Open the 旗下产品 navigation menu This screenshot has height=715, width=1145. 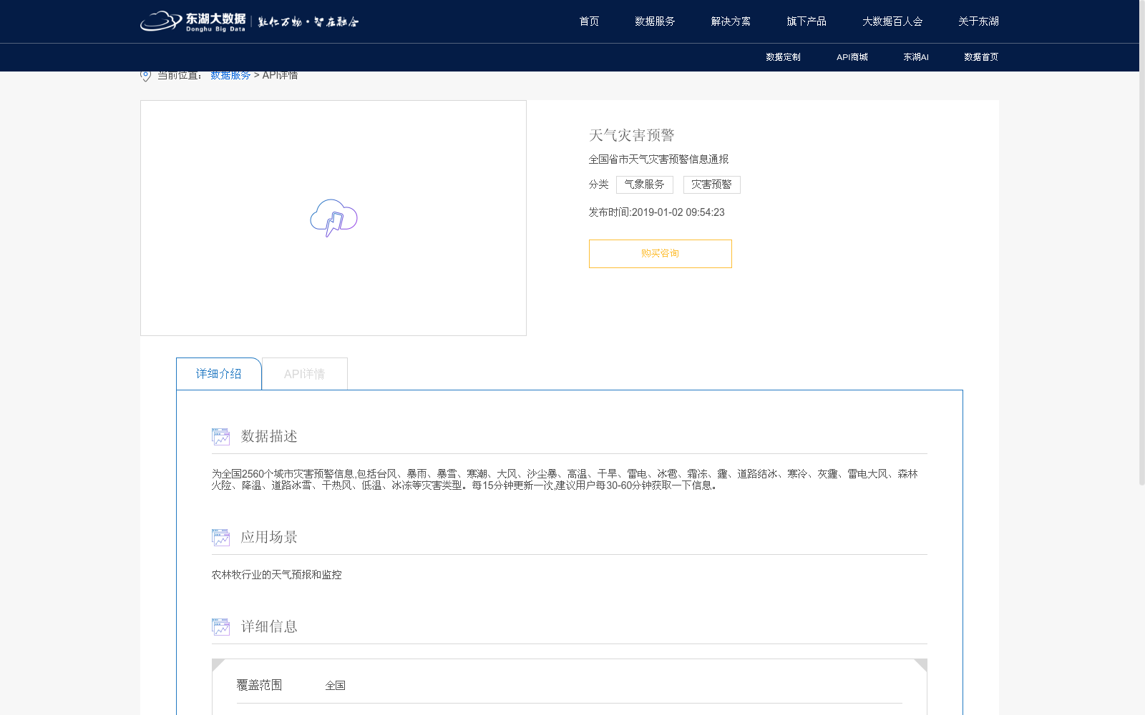pyautogui.click(x=807, y=21)
